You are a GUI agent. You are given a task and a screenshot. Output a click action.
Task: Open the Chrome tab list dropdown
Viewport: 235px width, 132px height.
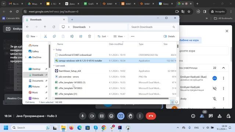pyautogui.click(x=4, y=4)
